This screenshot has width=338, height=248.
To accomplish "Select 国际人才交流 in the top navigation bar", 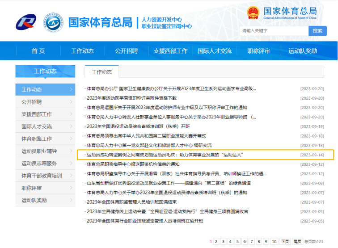I will [x=215, y=51].
